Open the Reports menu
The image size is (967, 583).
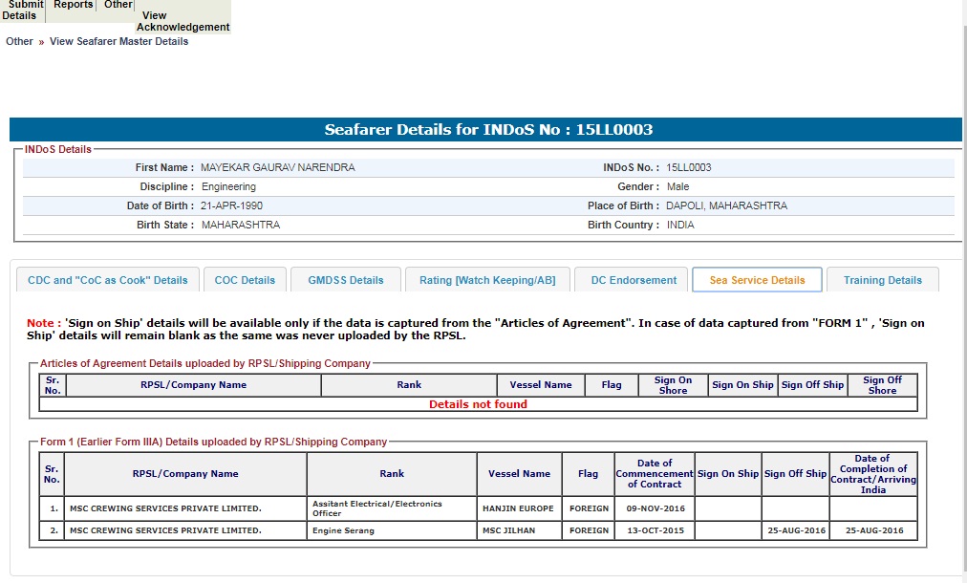tap(73, 6)
